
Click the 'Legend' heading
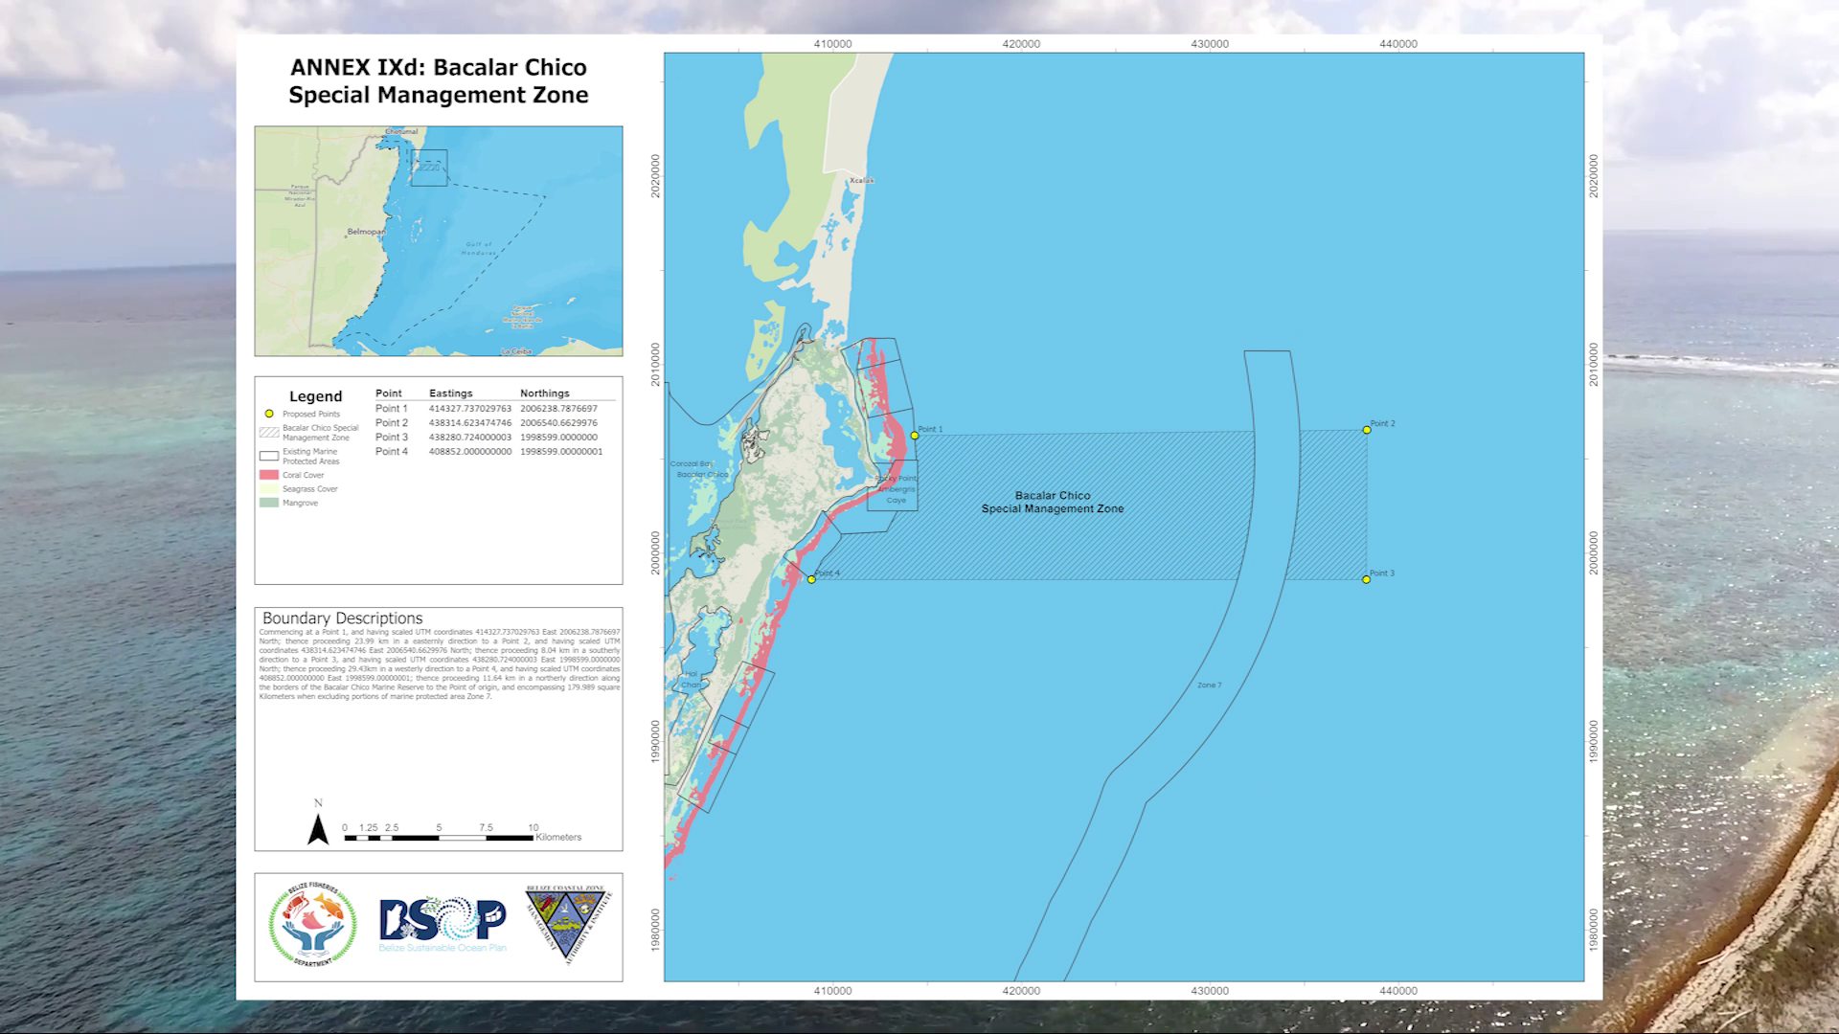[x=316, y=396]
